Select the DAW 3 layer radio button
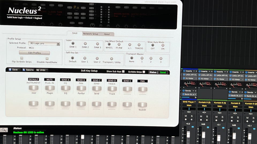 click(97, 44)
